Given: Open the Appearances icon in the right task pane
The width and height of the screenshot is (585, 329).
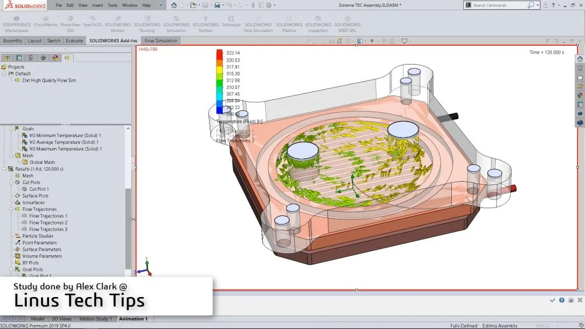Looking at the screenshot, I should coord(580,95).
